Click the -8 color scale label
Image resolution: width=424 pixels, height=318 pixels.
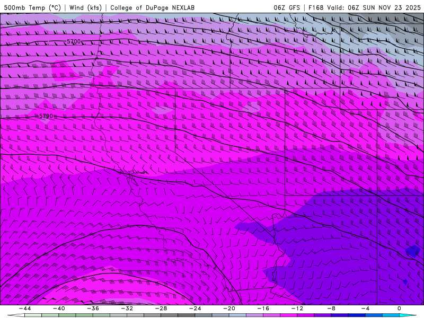(332, 308)
